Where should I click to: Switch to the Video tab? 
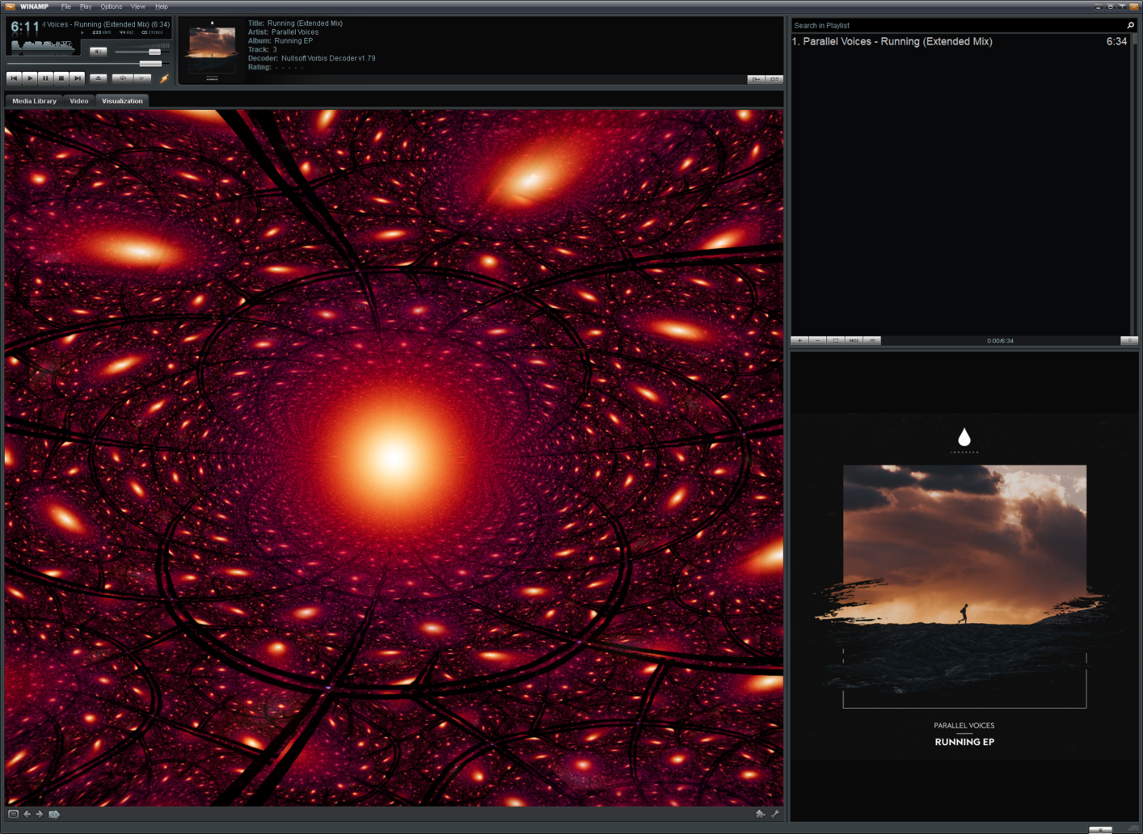click(79, 101)
